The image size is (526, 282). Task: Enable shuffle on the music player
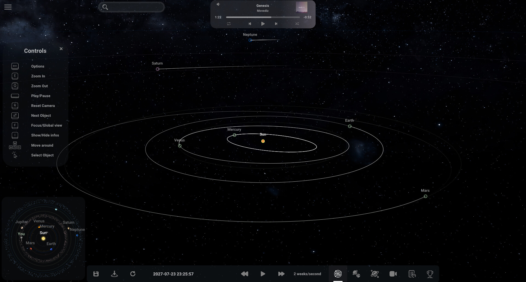point(297,24)
